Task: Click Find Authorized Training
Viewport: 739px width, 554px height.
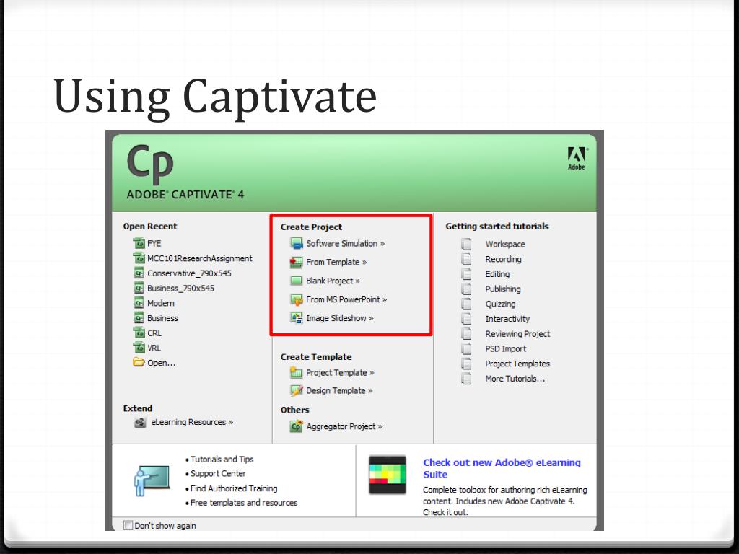Action: coord(234,488)
